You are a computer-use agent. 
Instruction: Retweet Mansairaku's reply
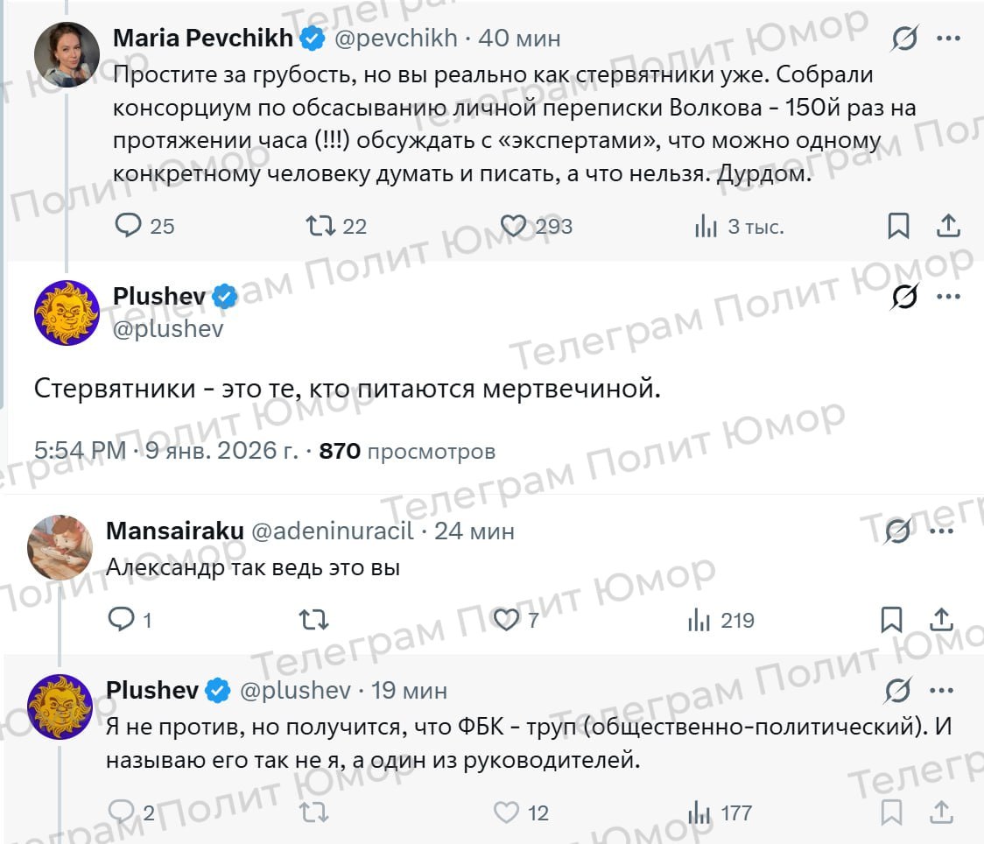click(x=313, y=620)
